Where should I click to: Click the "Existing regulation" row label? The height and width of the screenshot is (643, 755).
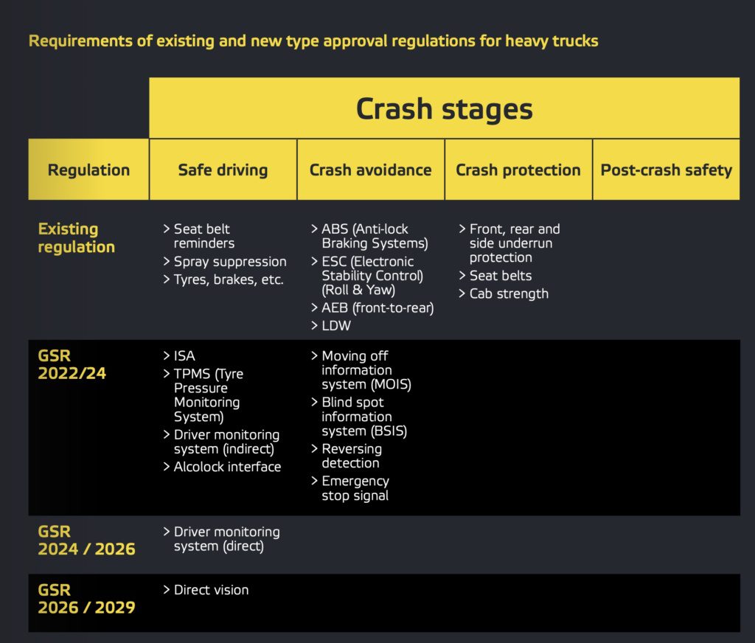tap(76, 237)
